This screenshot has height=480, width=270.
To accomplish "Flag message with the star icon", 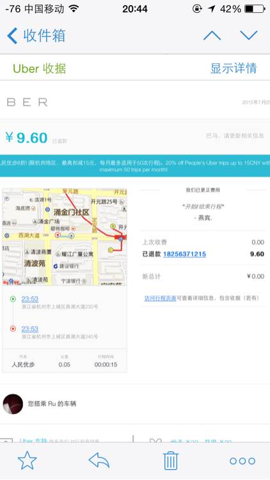I will (28, 460).
